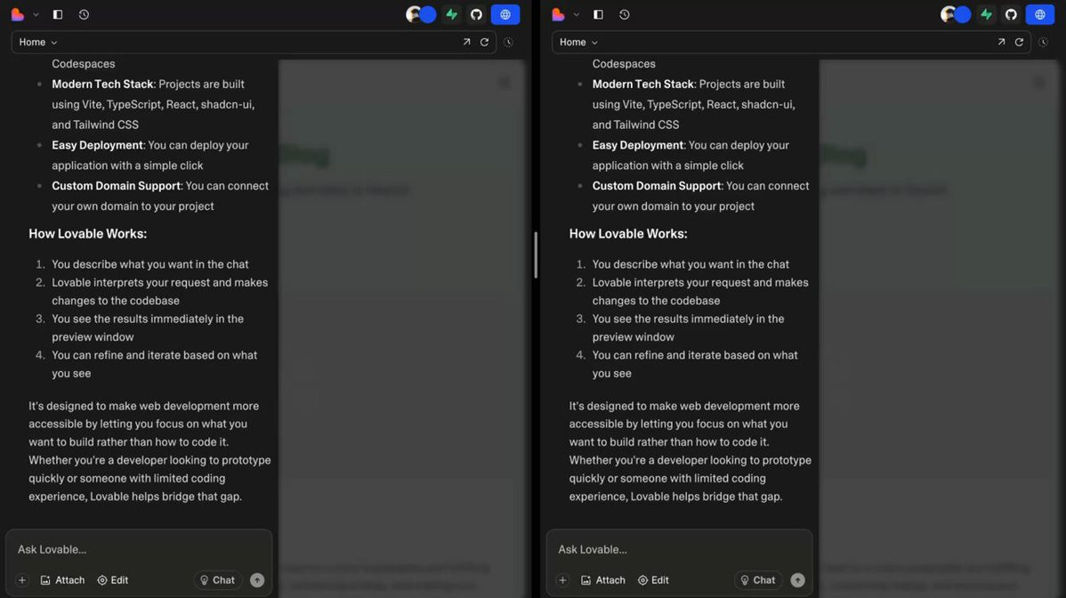1066x598 pixels.
Task: Open preview in new tab arrow, right window
Action: click(x=1001, y=42)
